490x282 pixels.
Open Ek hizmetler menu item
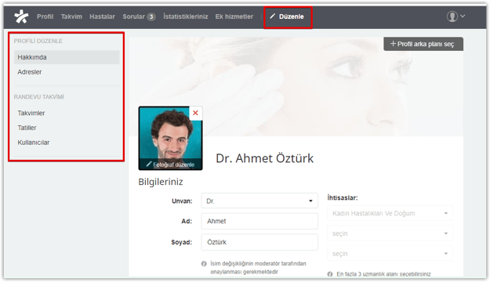[234, 16]
